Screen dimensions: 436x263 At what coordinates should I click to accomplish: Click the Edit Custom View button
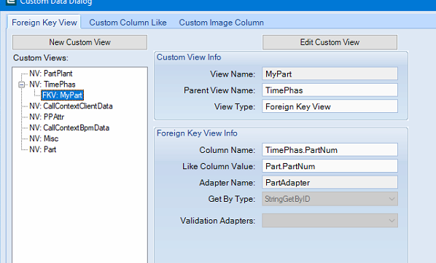point(330,42)
